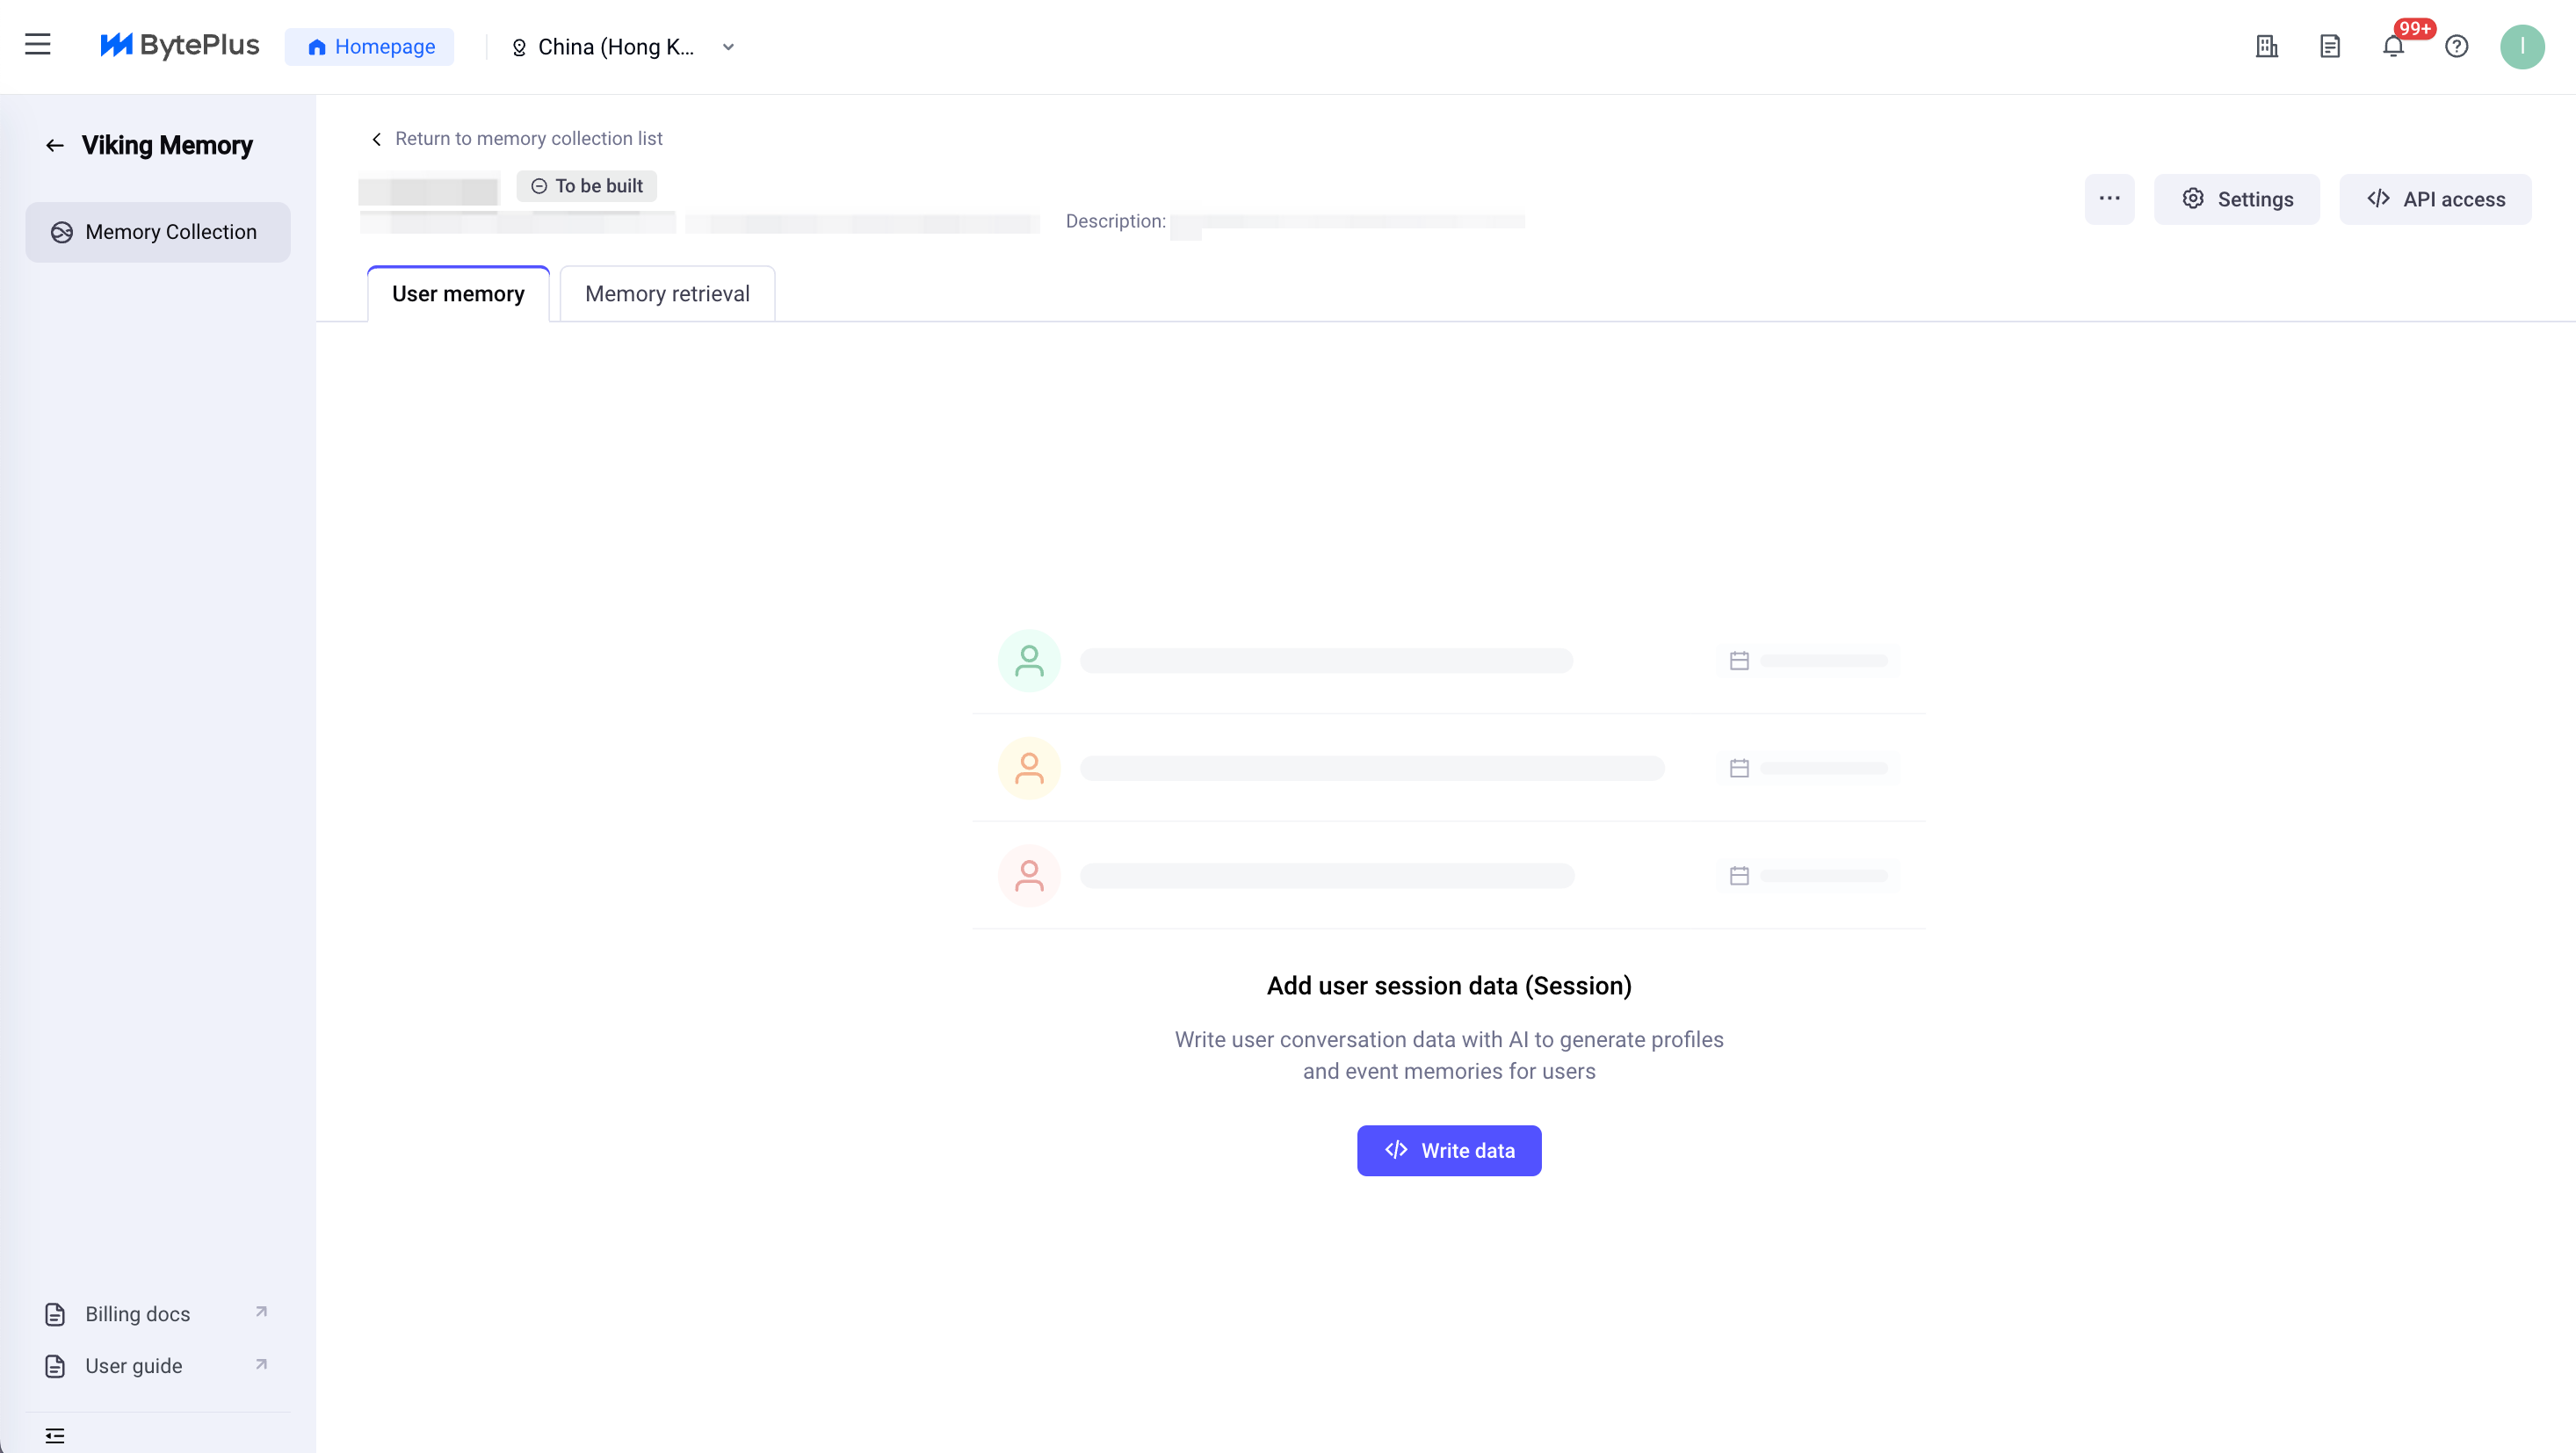
Task: Collapse the sidebar using bottom icon
Action: click(55, 1436)
